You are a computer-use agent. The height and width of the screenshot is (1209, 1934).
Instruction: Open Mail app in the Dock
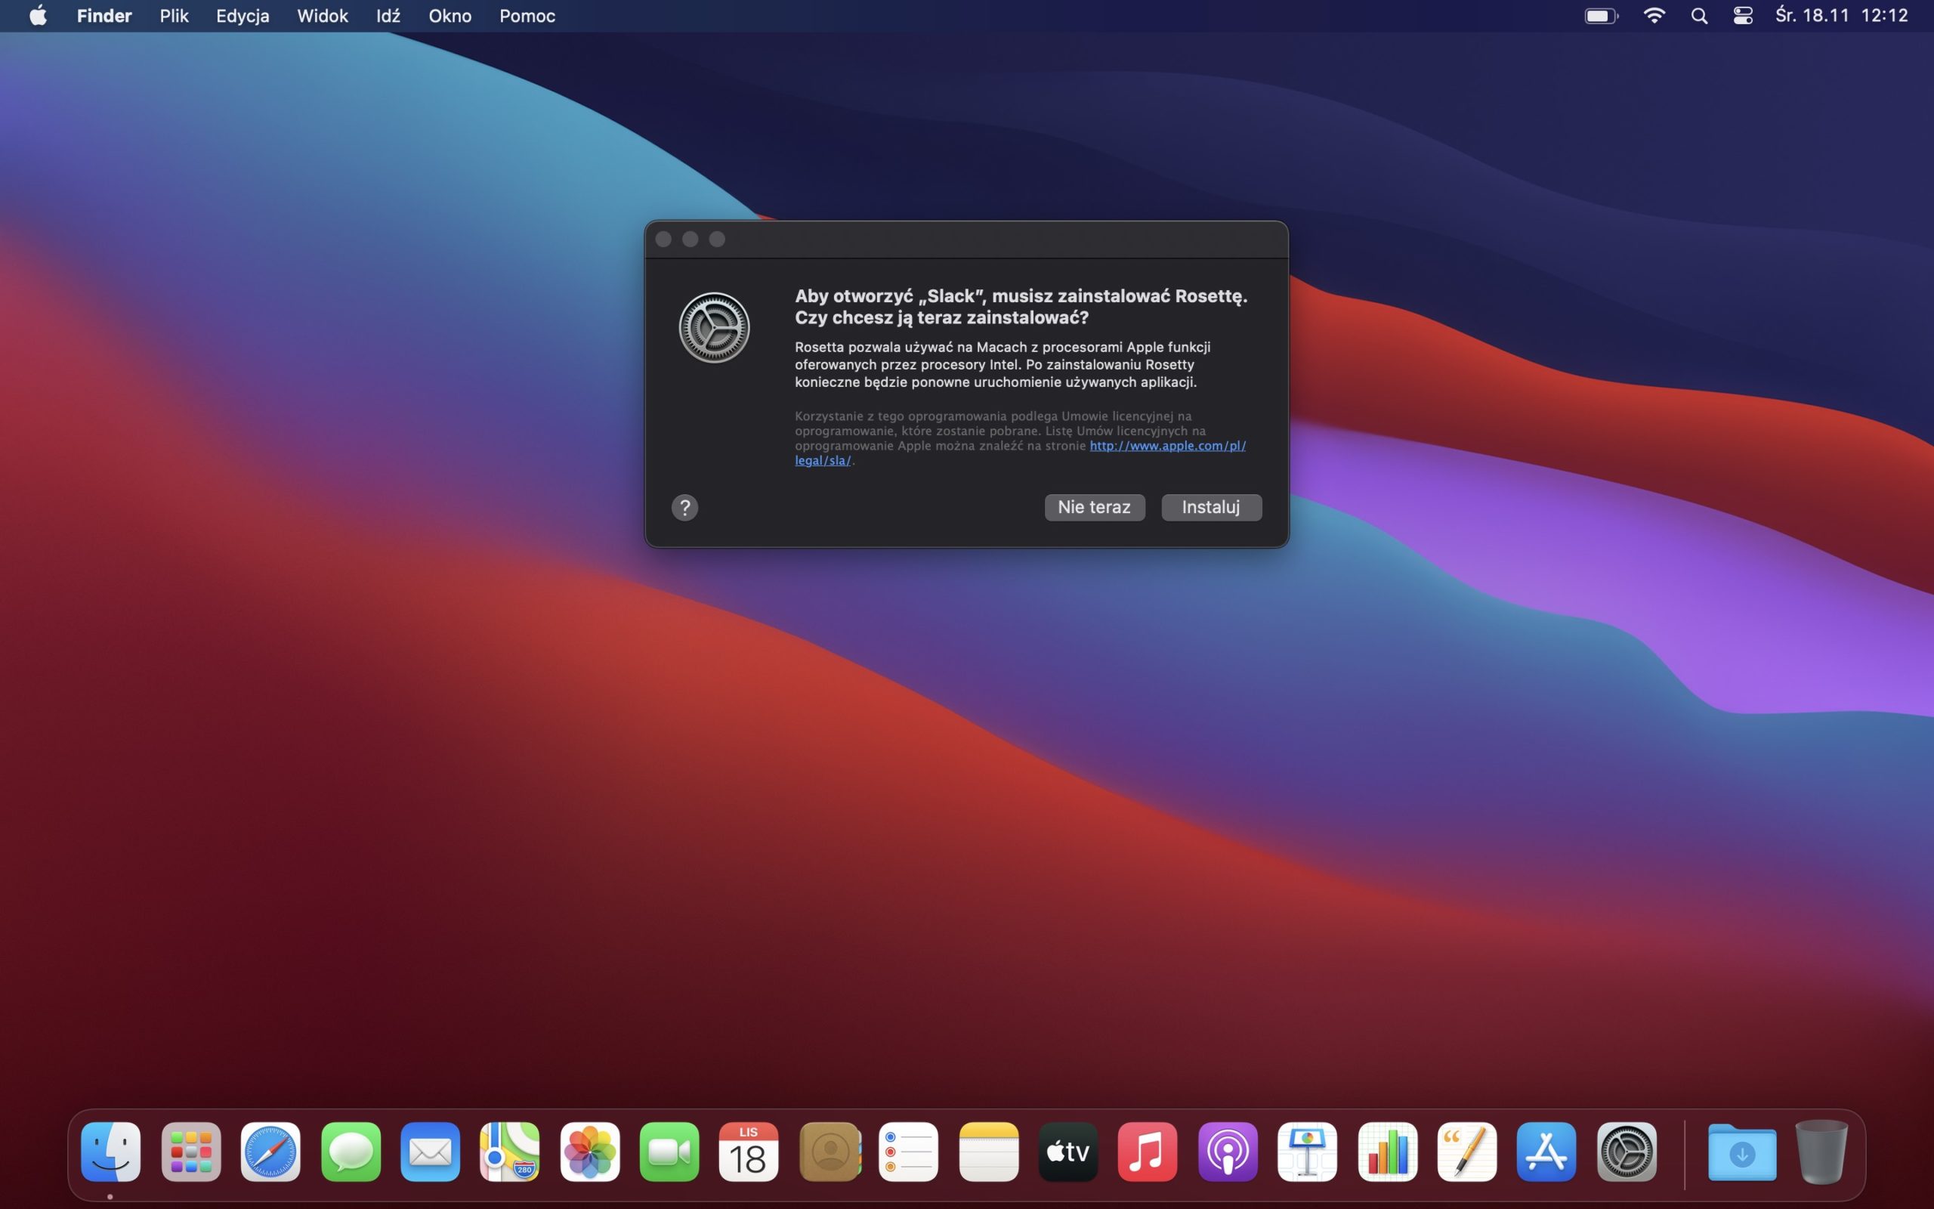(430, 1152)
